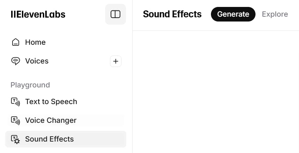Viewport: 299px width, 153px height.
Task: Click the Voice Changer icon
Action: (x=16, y=120)
